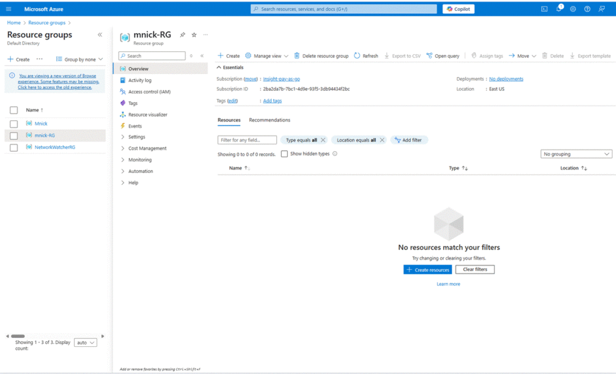This screenshot has width=616, height=374.
Task: Open the help question mark icon
Action: point(587,9)
